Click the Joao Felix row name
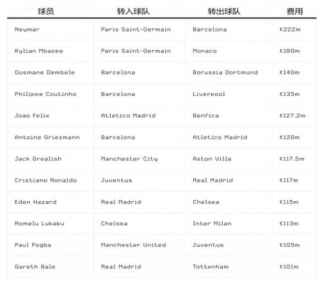 tap(32, 116)
